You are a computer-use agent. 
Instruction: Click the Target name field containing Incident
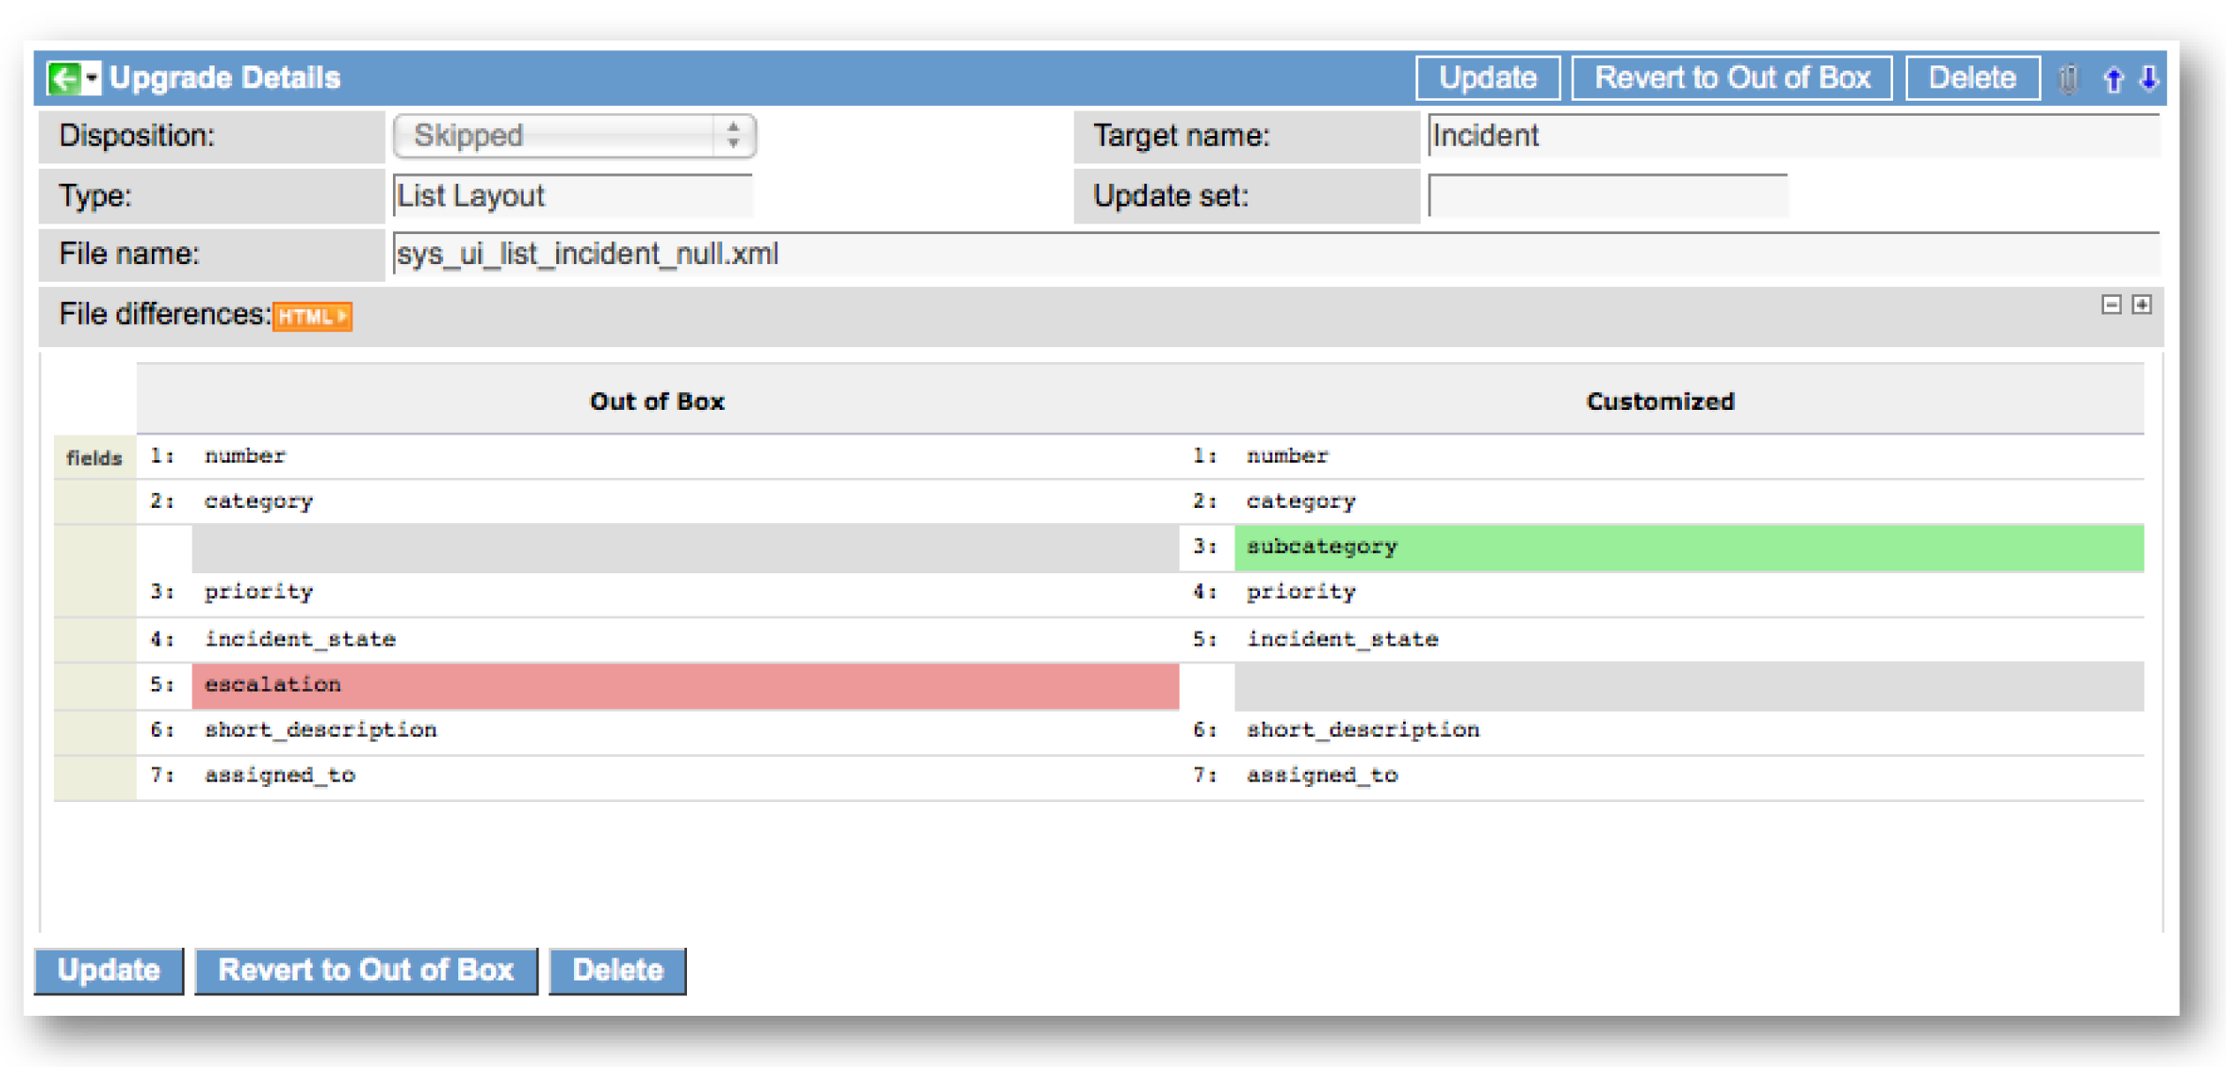pos(1792,136)
